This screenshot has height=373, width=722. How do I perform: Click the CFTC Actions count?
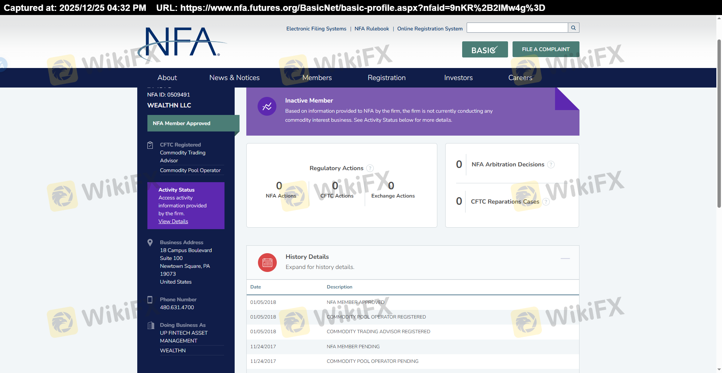(x=335, y=186)
